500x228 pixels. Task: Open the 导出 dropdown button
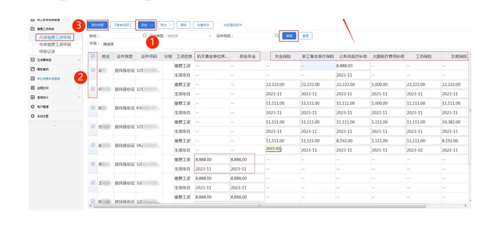click(166, 25)
